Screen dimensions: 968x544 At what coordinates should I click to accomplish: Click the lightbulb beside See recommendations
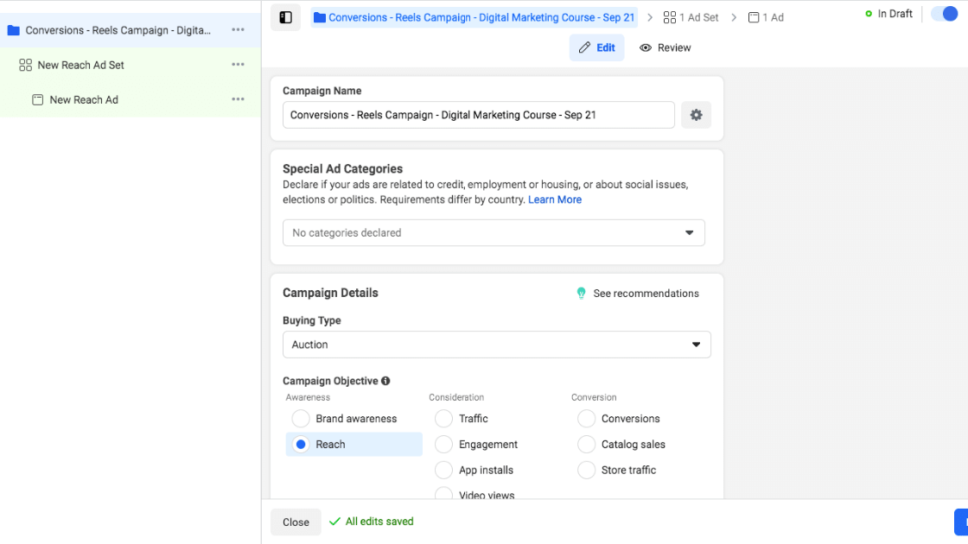click(x=581, y=293)
